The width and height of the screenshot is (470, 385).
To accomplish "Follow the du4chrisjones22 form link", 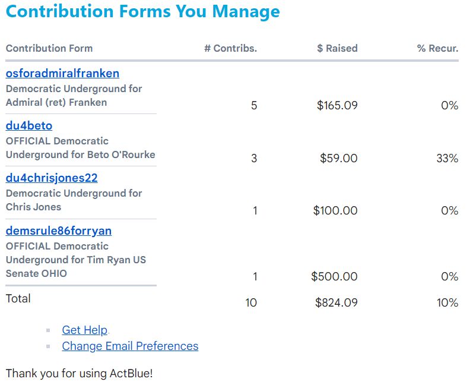I will click(x=52, y=178).
